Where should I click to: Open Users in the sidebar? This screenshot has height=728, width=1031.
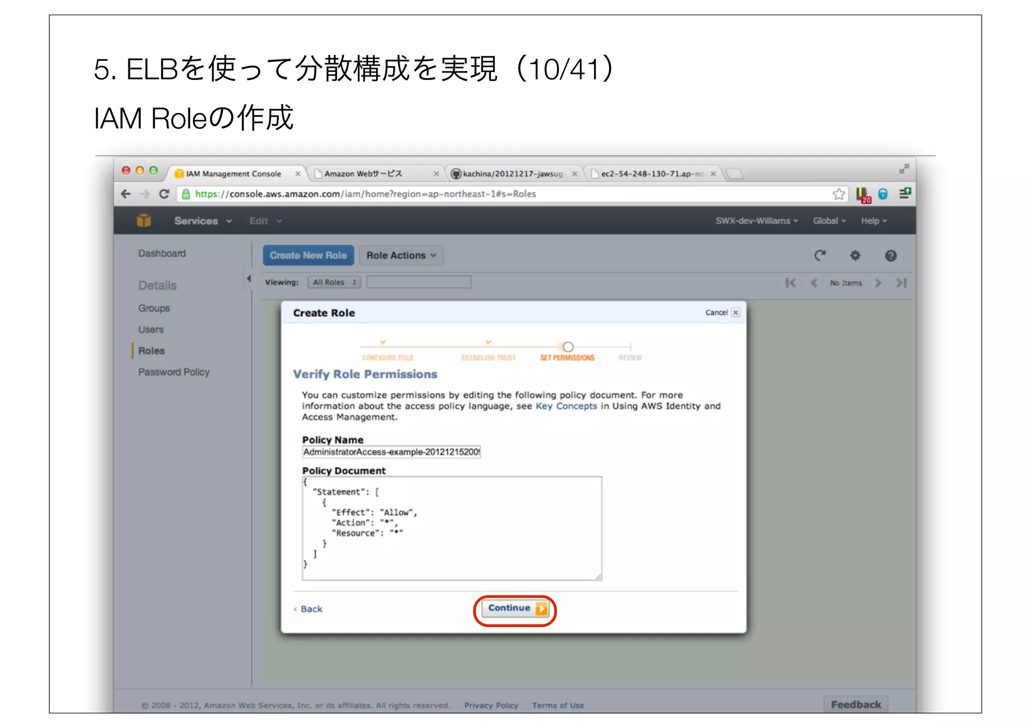(151, 330)
